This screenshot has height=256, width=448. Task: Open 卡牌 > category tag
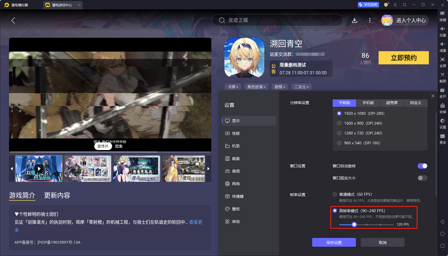(x=233, y=87)
